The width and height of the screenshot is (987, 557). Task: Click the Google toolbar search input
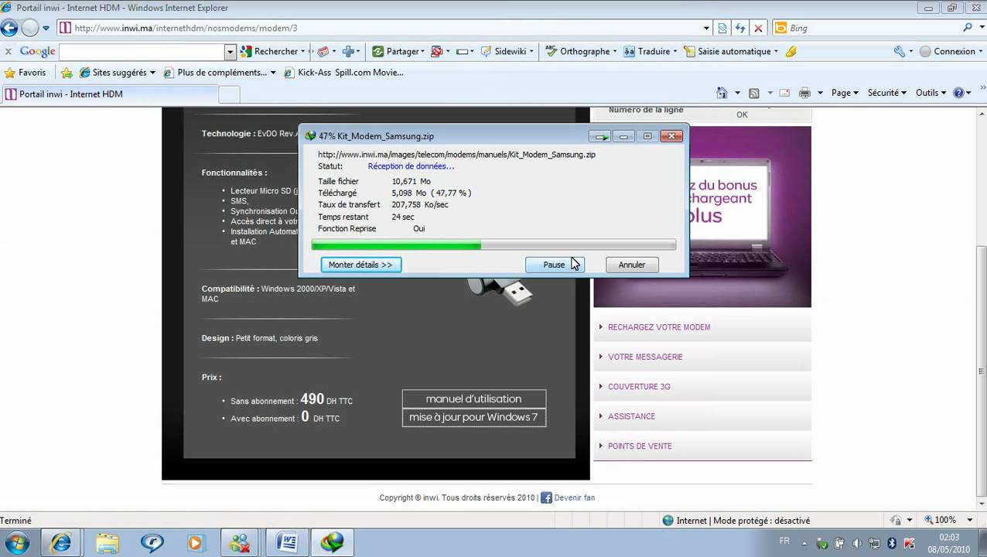click(142, 51)
